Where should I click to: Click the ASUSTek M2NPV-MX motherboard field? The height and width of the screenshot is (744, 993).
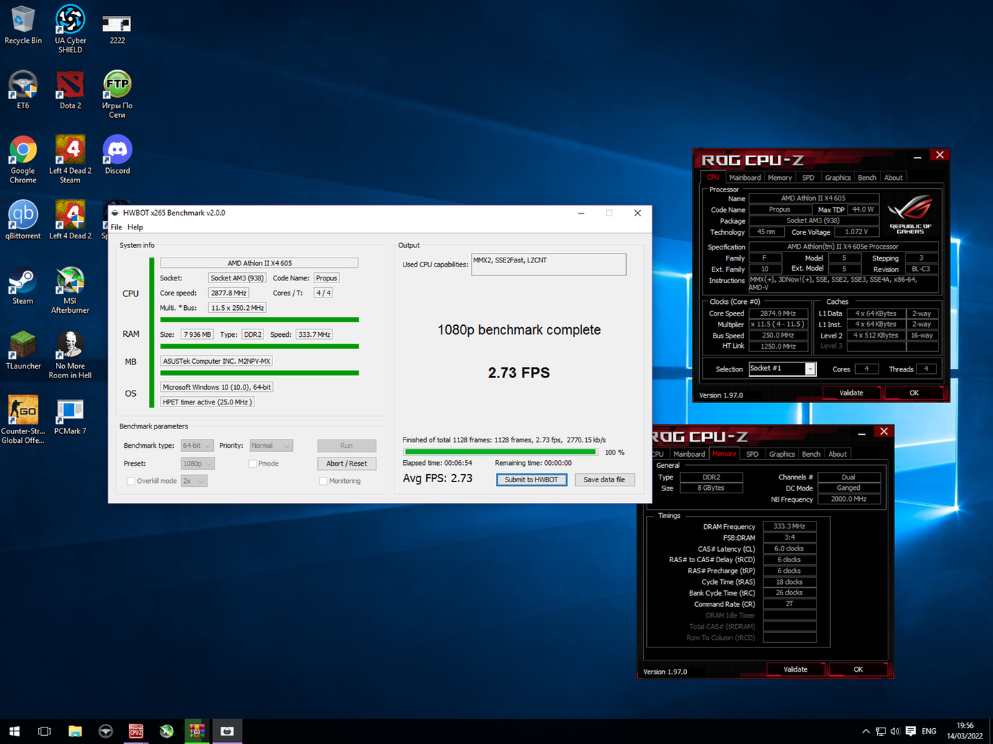[x=217, y=361]
